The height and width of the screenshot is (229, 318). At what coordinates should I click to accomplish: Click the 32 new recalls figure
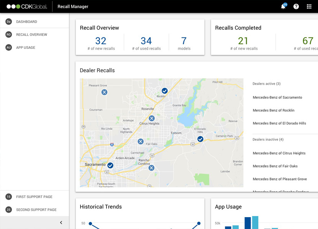pyautogui.click(x=101, y=41)
